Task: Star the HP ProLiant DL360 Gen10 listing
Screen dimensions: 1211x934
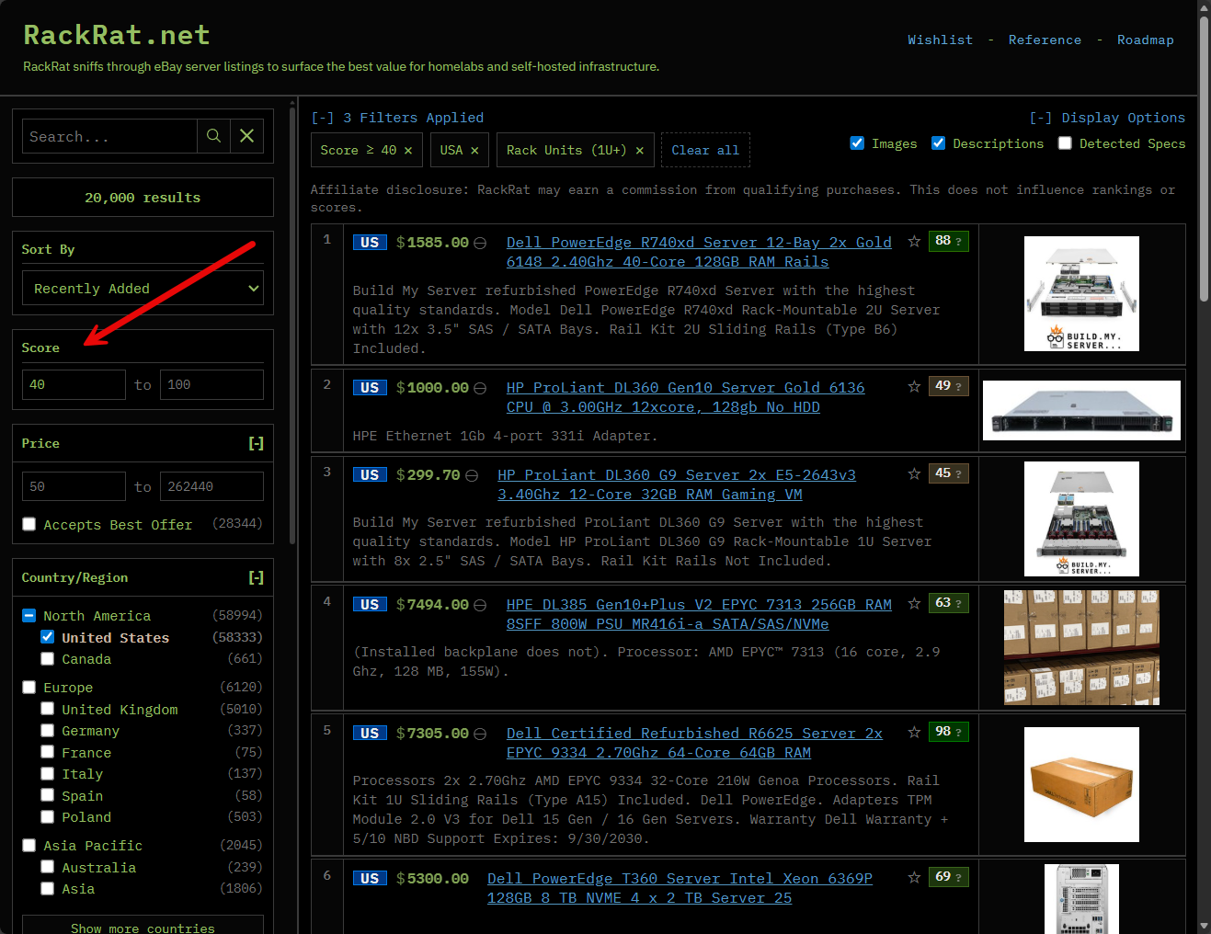Action: click(914, 387)
